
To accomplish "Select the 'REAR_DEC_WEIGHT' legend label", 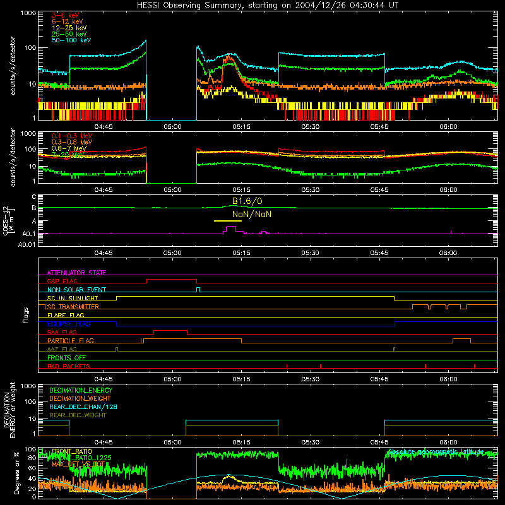I will point(78,415).
